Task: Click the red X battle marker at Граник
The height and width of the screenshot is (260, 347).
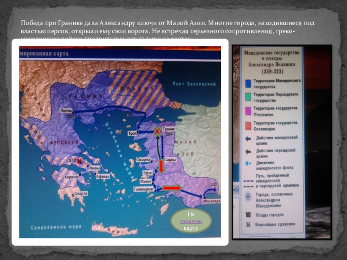Action: [x=157, y=132]
